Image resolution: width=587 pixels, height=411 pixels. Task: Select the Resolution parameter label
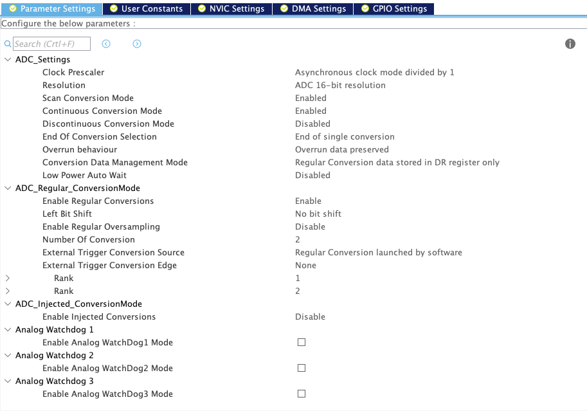(64, 85)
